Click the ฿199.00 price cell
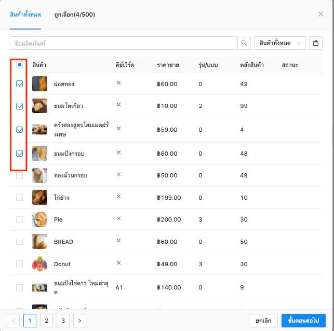Image resolution: width=334 pixels, height=331 pixels. (x=169, y=198)
